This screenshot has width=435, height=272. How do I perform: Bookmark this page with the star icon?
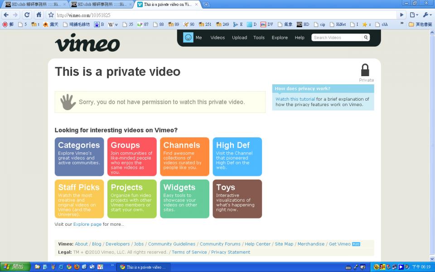point(51,15)
